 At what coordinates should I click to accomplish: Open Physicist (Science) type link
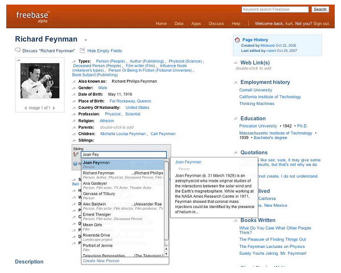point(185,61)
